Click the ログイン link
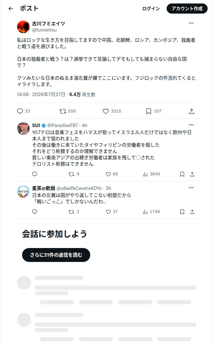Screen dimensions: 213x346 (x=151, y=9)
